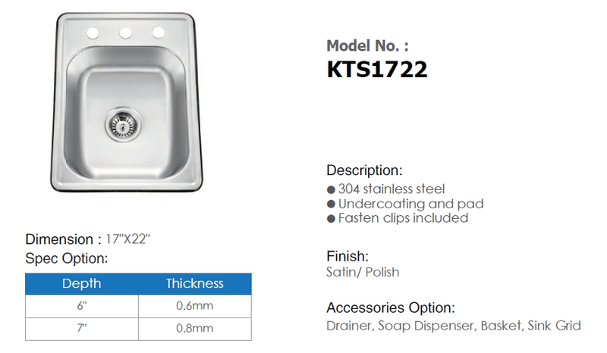Click the Satin/ Polish finish text

pyautogui.click(x=363, y=272)
